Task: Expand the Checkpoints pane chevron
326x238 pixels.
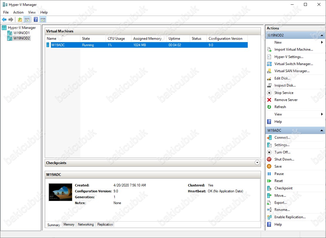Action: click(257, 163)
